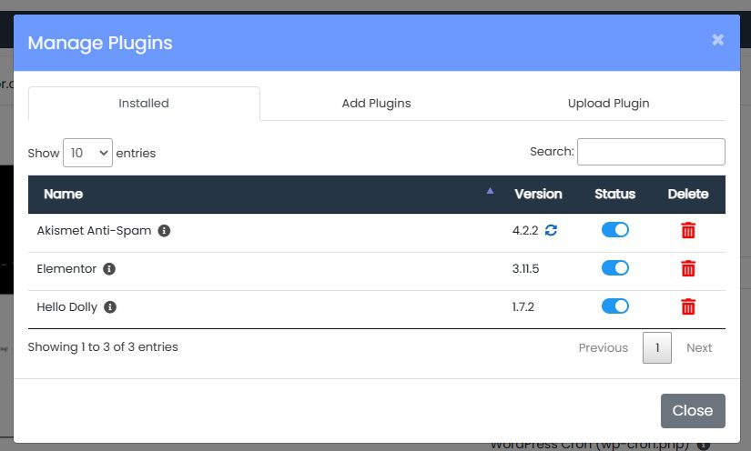Switch to the Upload Plugin tab
The width and height of the screenshot is (751, 451).
(x=608, y=104)
